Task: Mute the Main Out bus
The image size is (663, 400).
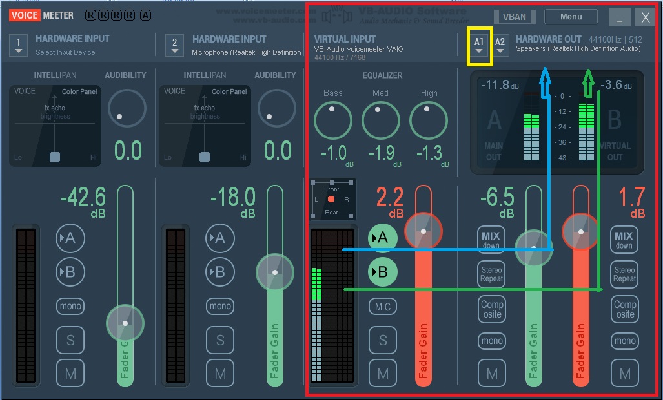Action: tap(492, 374)
